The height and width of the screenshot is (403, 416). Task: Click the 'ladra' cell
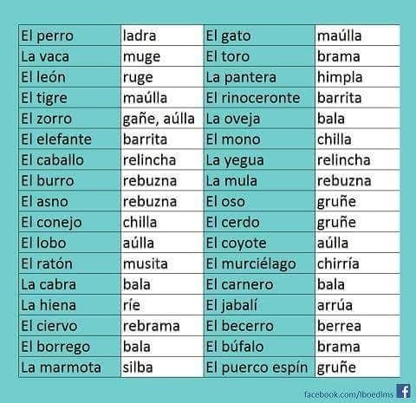point(162,36)
